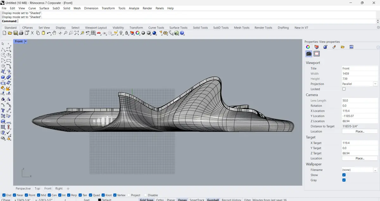The image size is (380, 201).
Task: Click the wallpaper Filename browse (...) button
Action: click(376, 170)
